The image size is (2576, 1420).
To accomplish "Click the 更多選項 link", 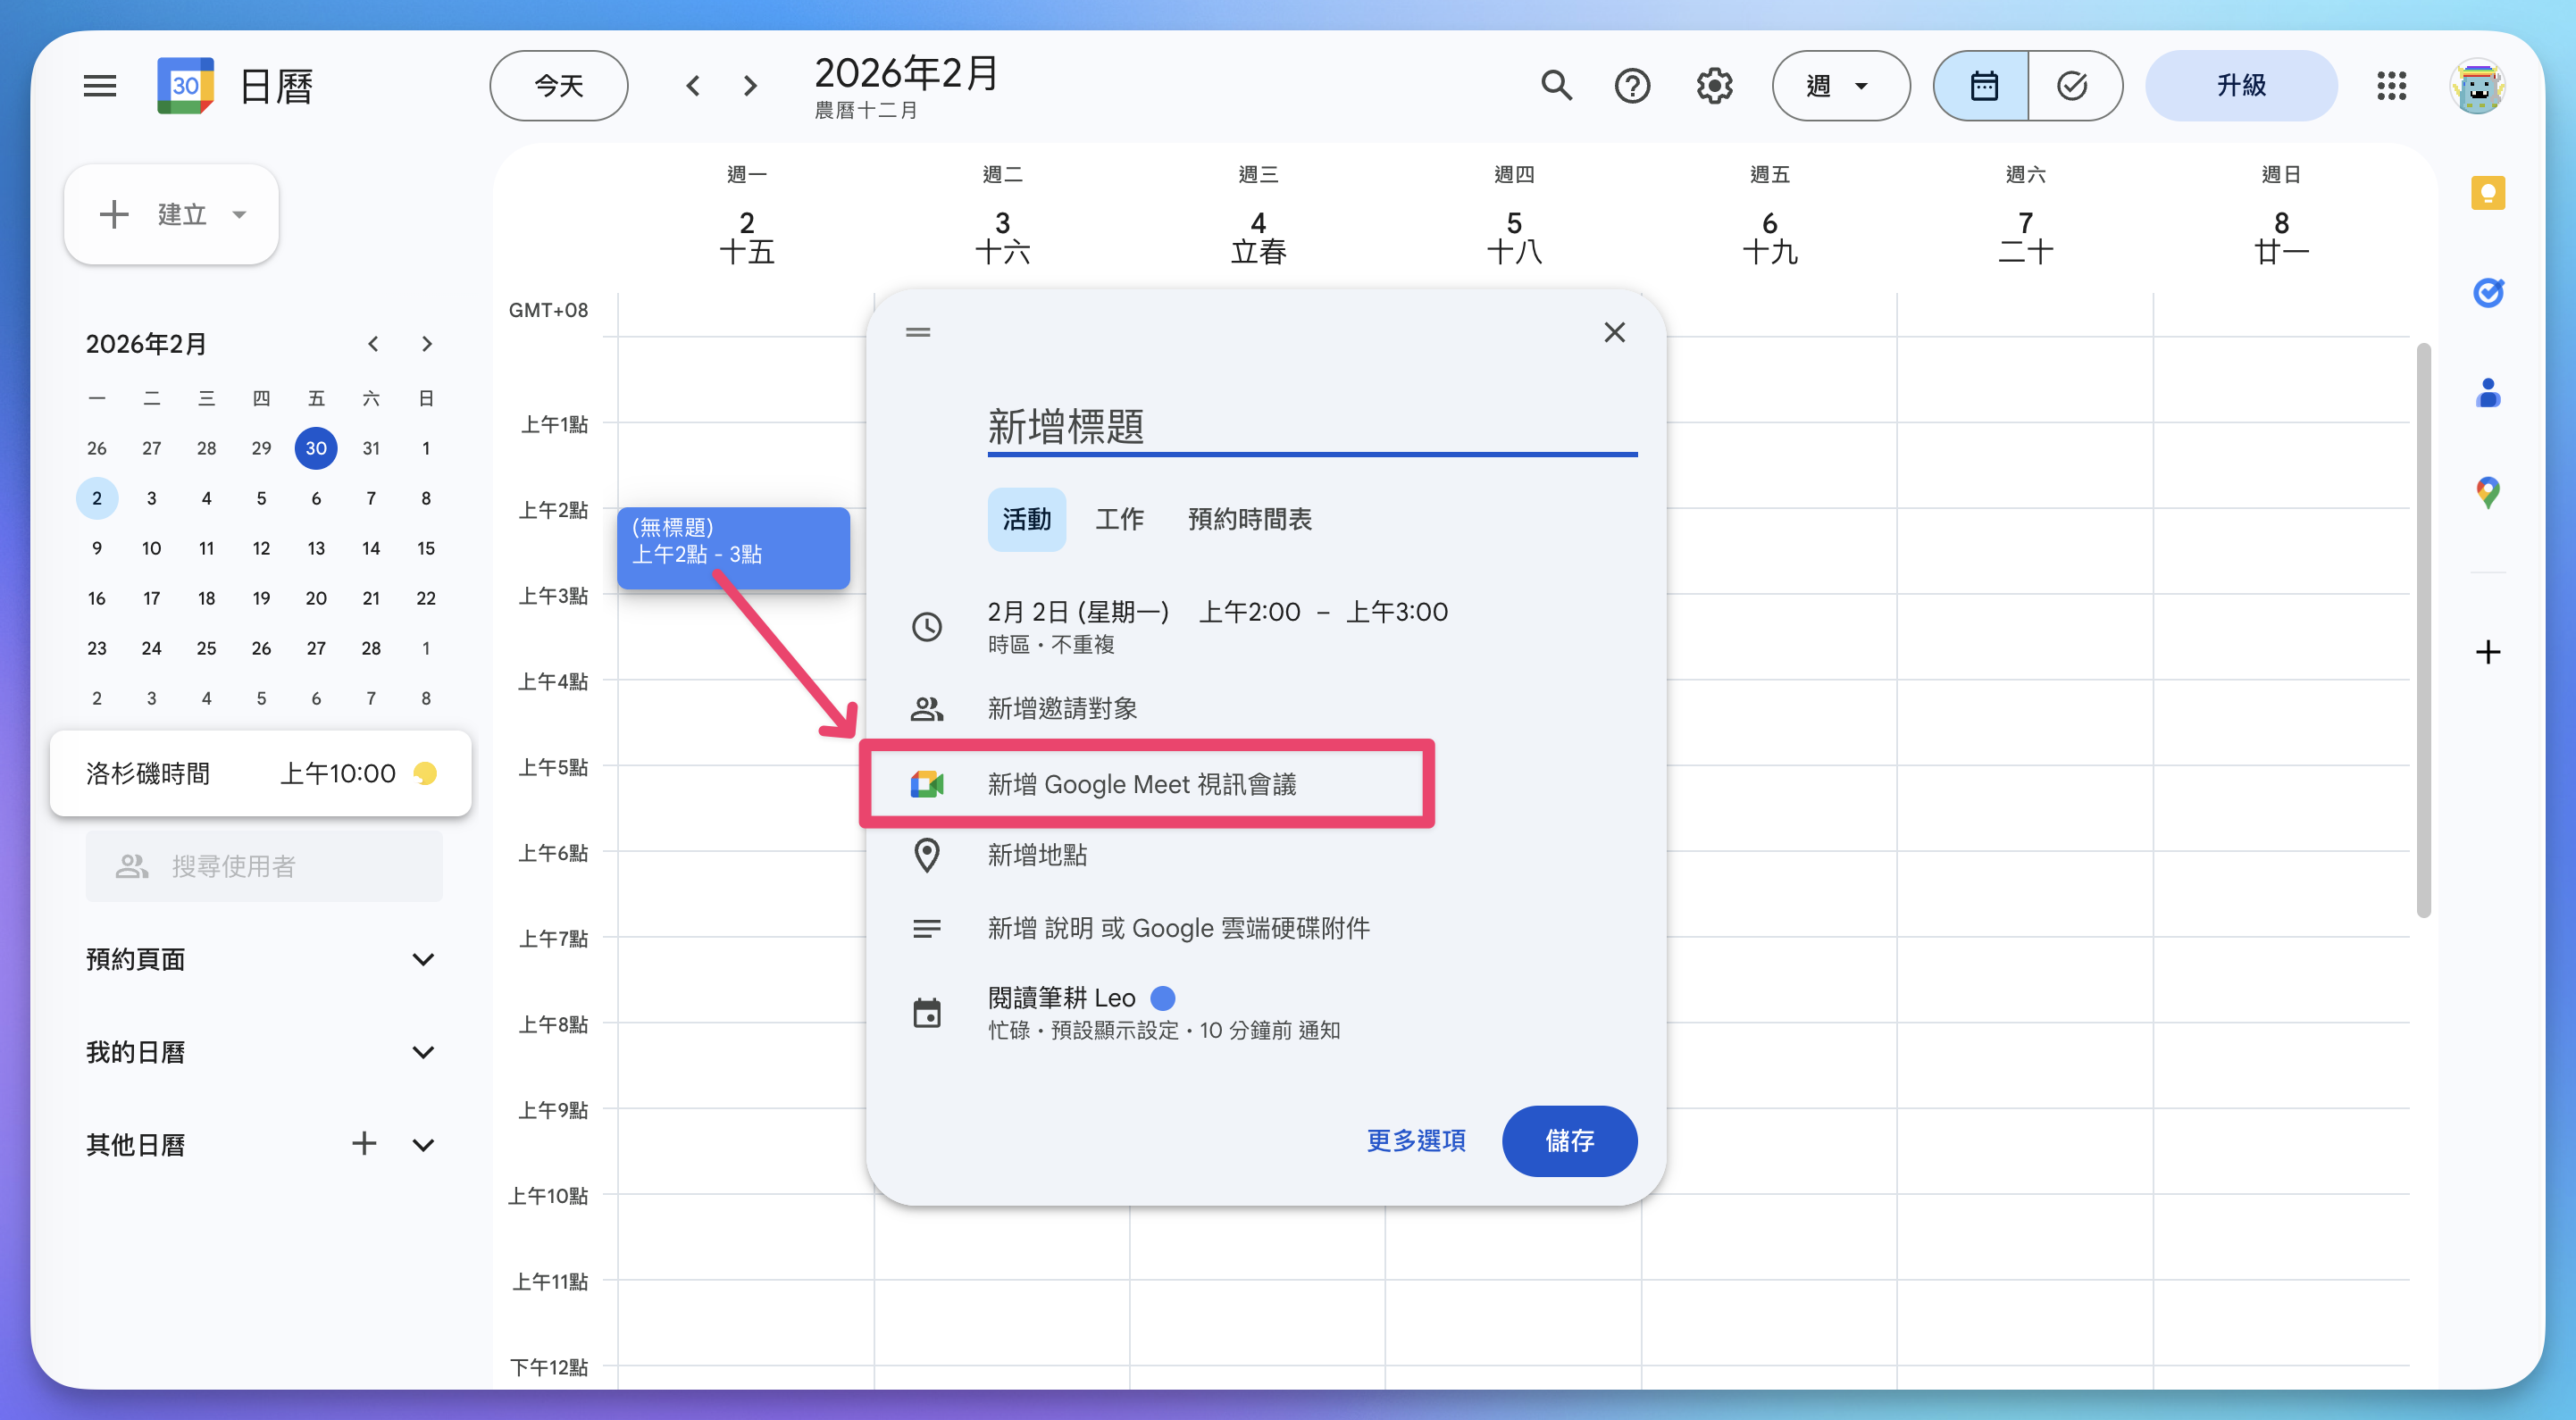I will (1415, 1140).
